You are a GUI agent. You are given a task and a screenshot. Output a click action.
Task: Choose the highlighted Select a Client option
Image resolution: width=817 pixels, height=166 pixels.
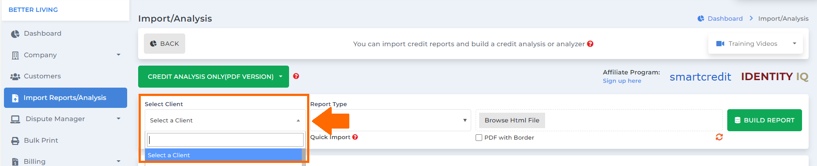click(x=223, y=155)
